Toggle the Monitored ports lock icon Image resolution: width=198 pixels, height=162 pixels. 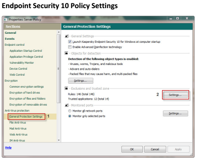click(x=66, y=105)
